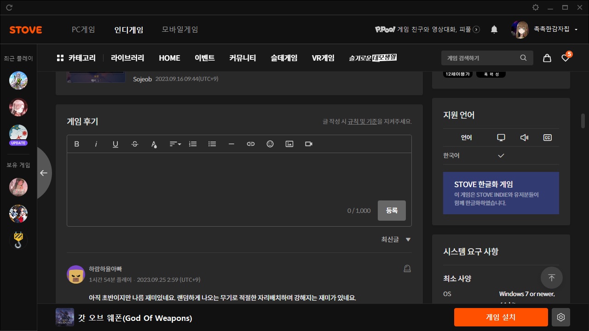Image resolution: width=589 pixels, height=331 pixels.
Task: Open the notifications bell
Action: pos(494,29)
